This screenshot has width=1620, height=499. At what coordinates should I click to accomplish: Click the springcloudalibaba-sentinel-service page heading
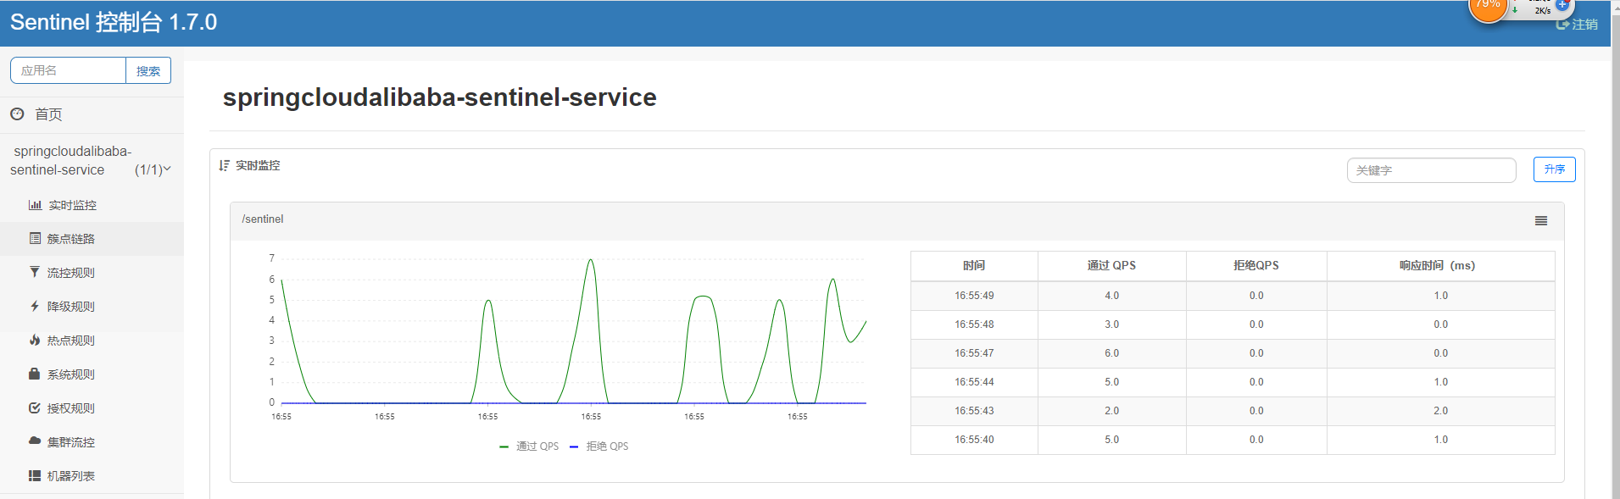click(x=439, y=98)
